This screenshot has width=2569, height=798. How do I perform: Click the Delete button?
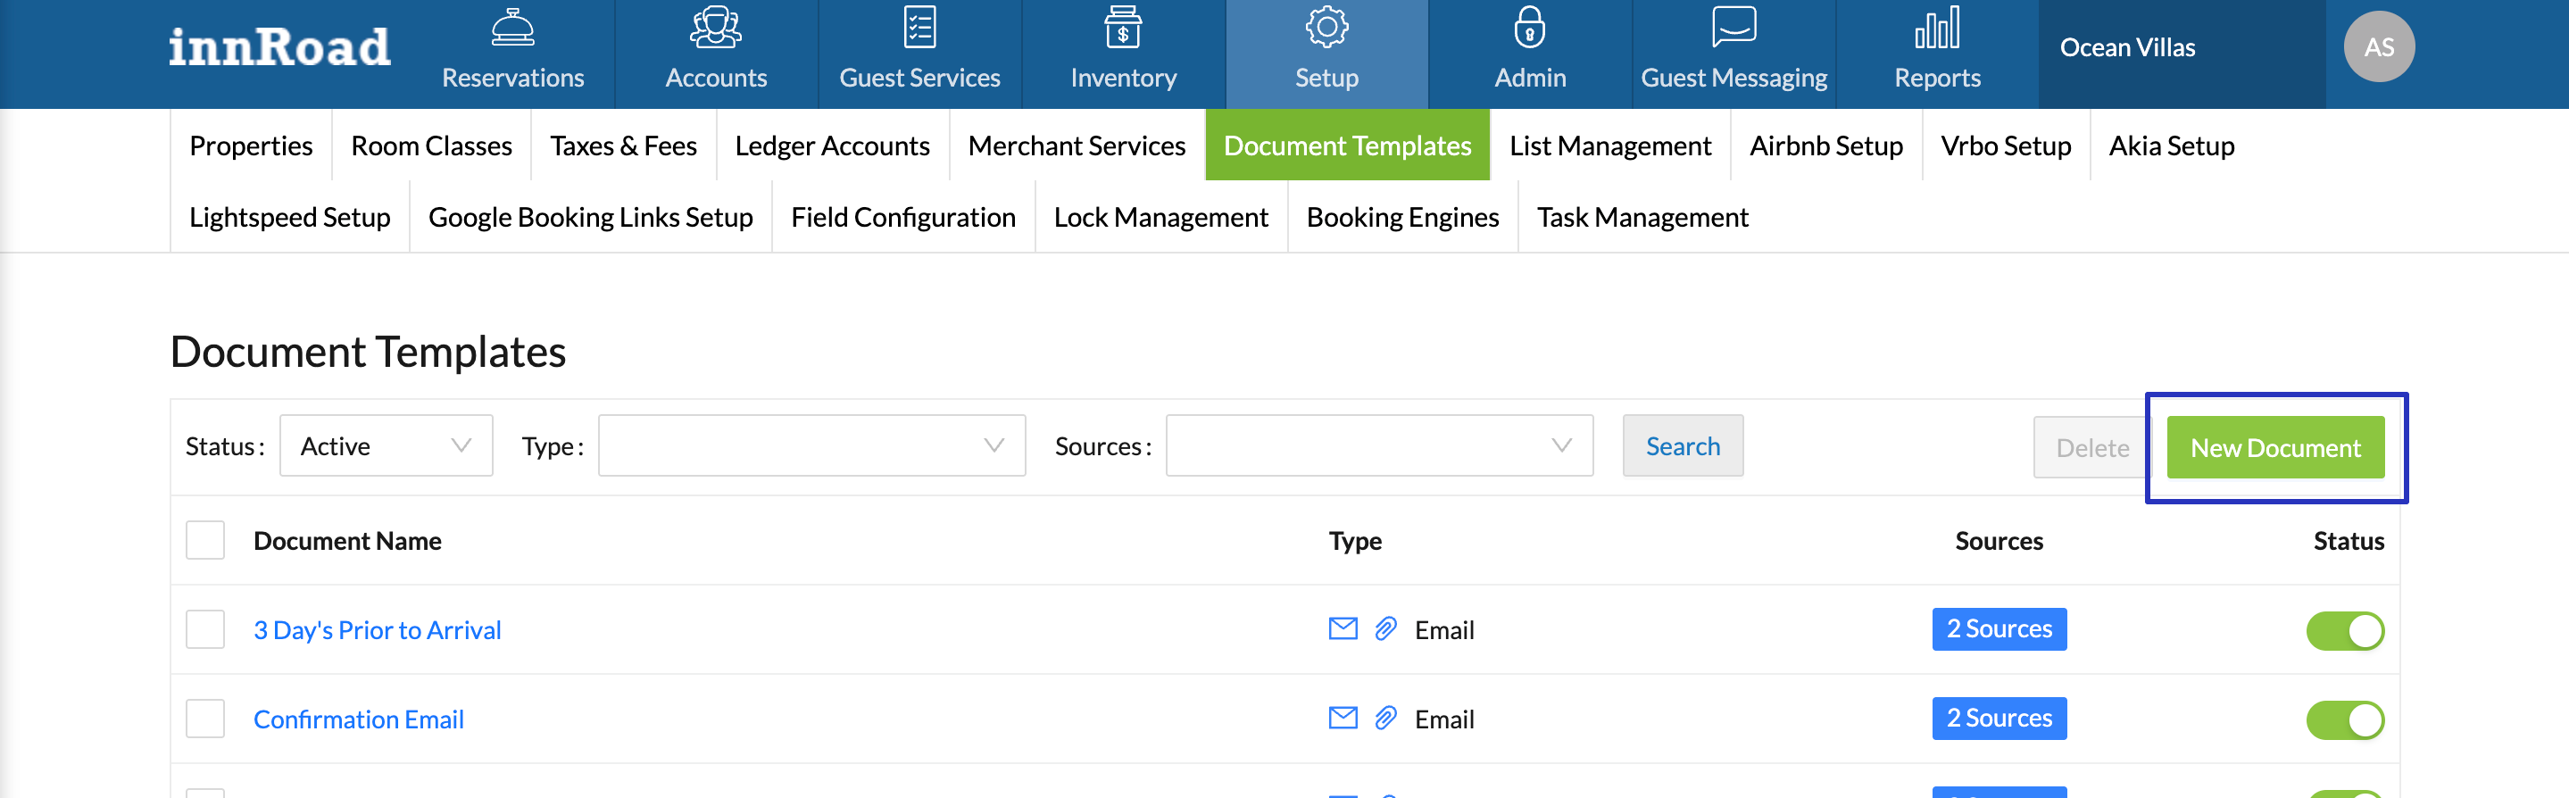pos(2092,448)
